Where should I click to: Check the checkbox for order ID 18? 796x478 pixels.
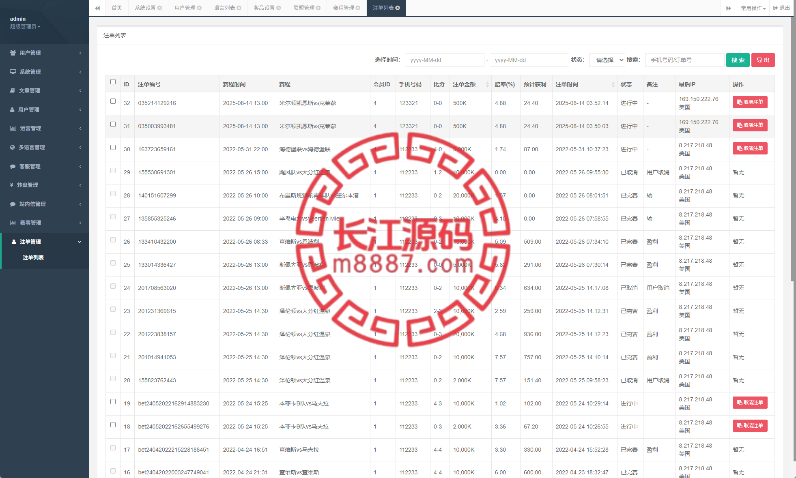pyautogui.click(x=113, y=425)
